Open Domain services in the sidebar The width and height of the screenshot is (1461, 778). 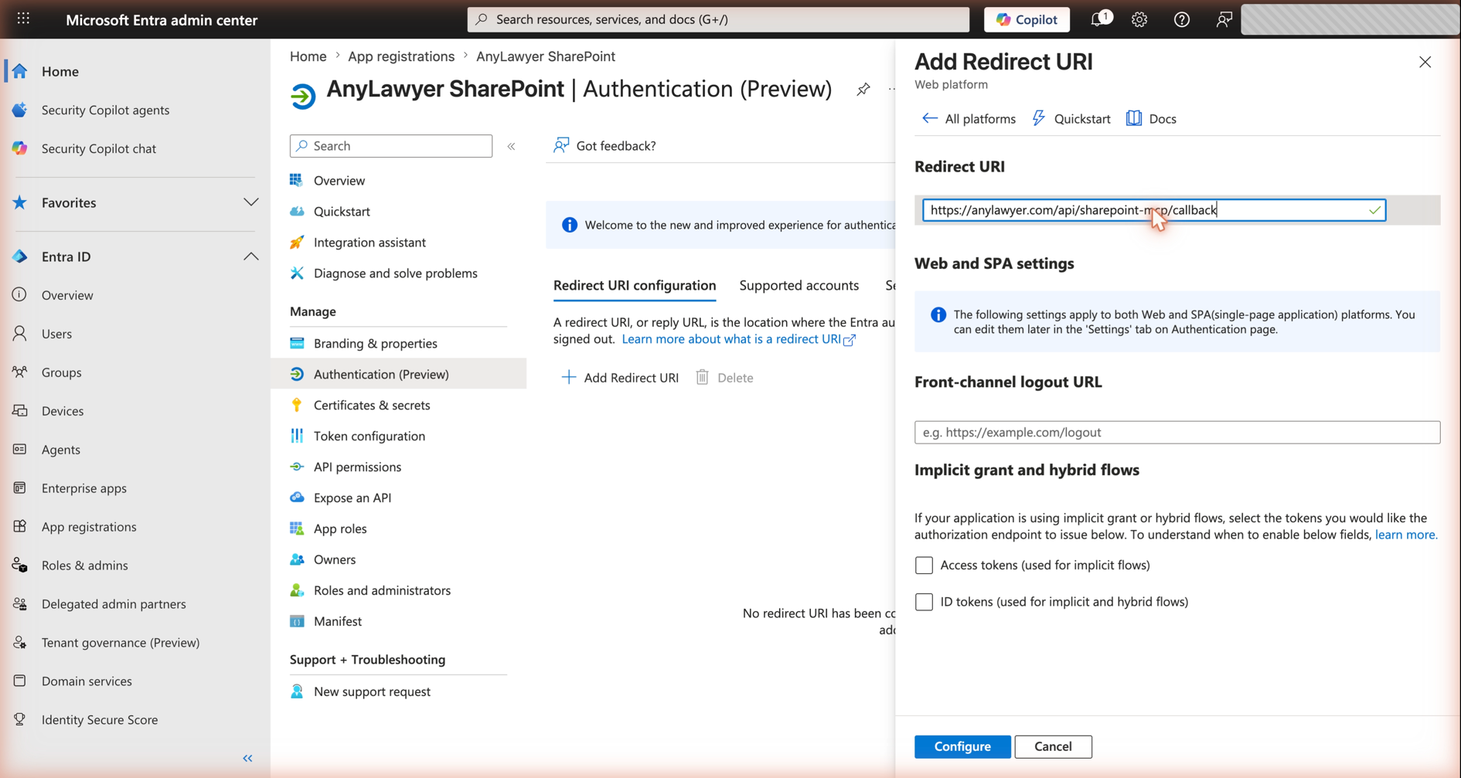[x=87, y=681]
